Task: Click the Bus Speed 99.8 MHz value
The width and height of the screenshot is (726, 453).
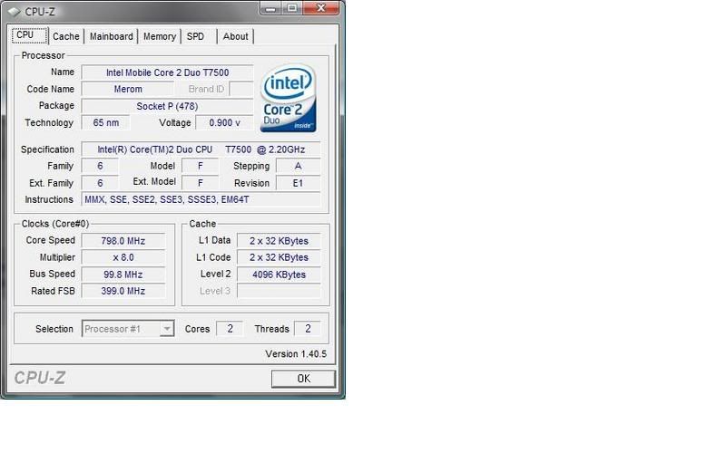Action: pyautogui.click(x=123, y=275)
